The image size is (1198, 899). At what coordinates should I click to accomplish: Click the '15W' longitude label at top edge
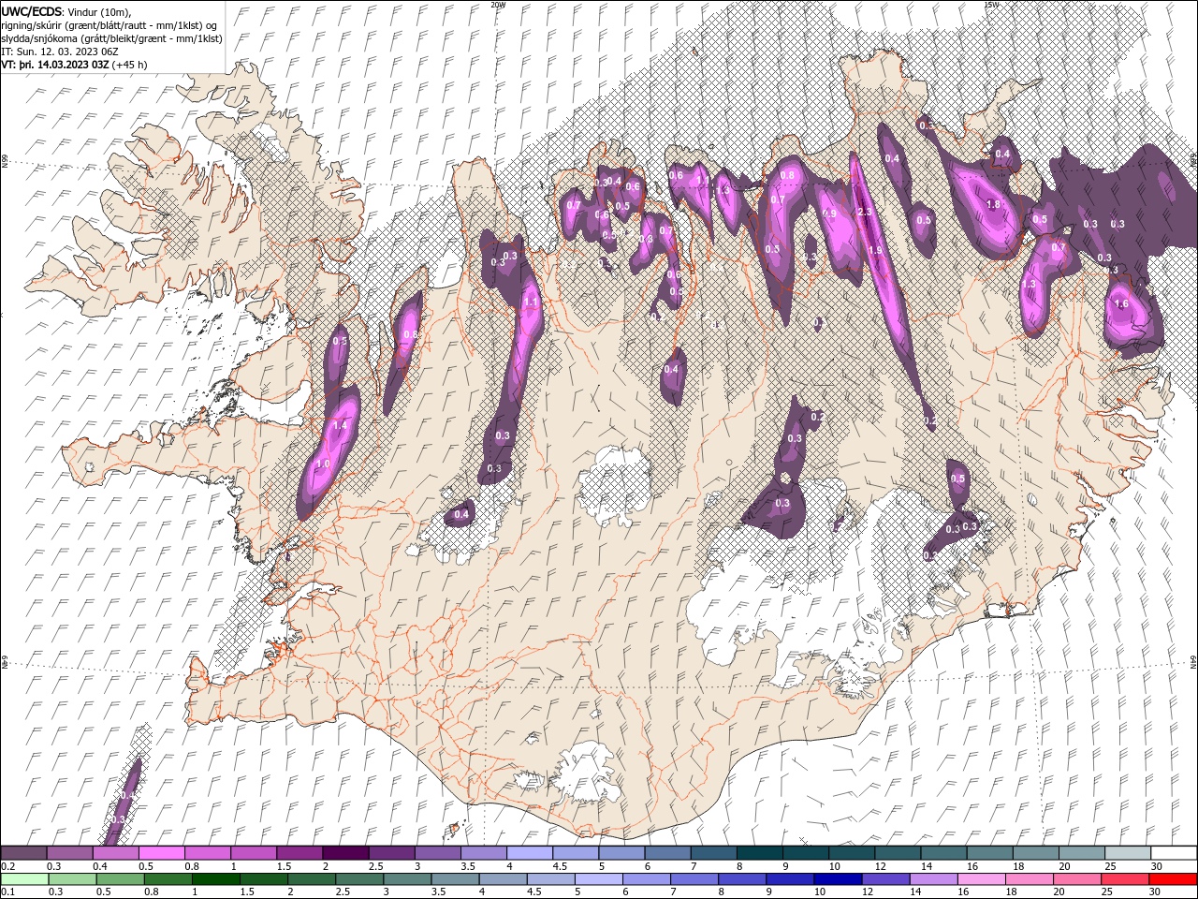point(991,5)
